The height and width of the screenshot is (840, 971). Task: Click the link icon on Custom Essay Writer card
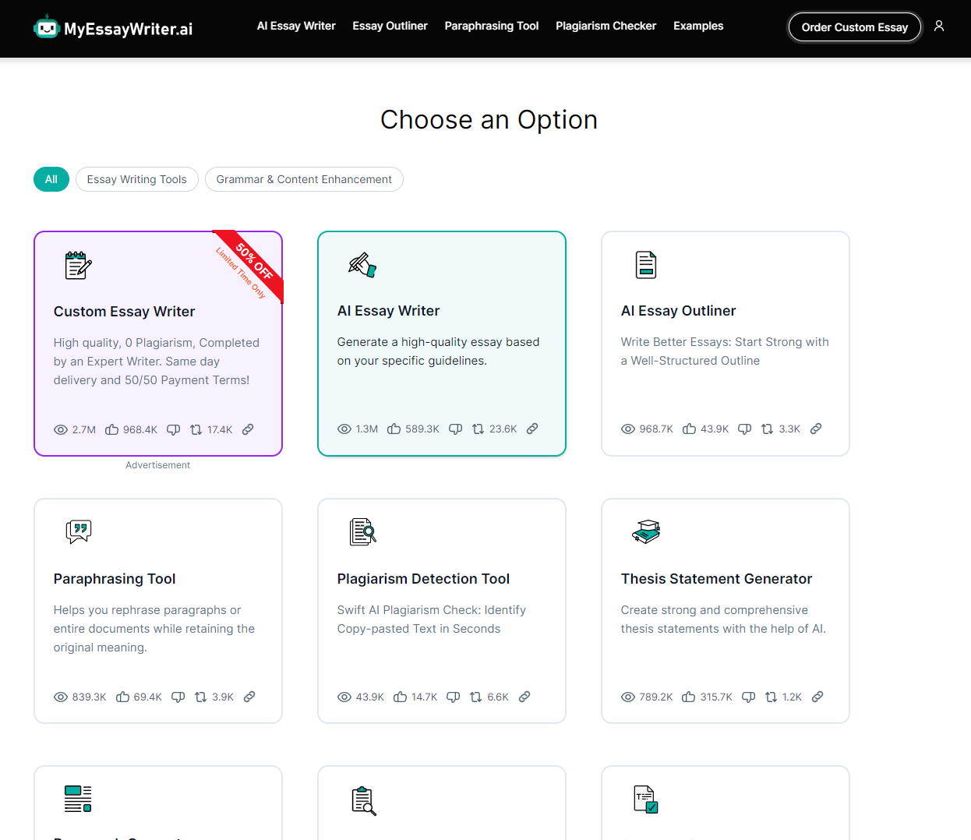tap(248, 430)
